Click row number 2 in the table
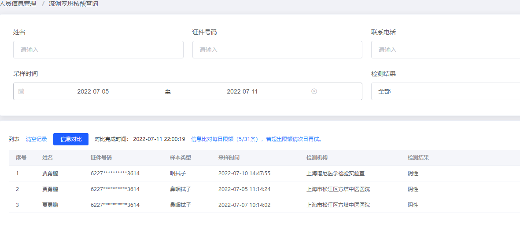This screenshot has height=242, width=520. coord(17,189)
